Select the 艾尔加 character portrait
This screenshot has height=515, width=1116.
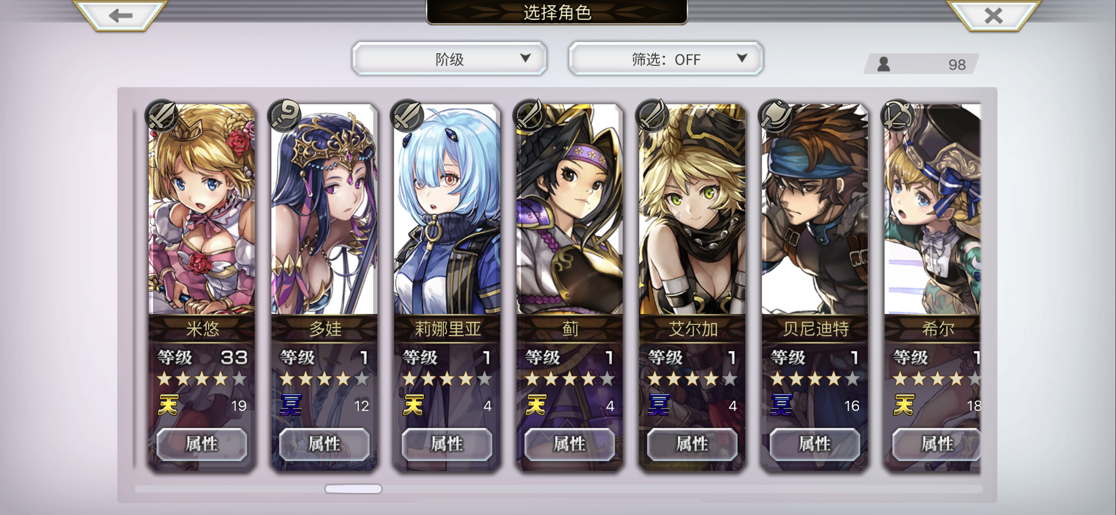(692, 209)
